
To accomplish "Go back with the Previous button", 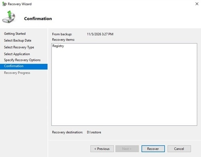I will coord(102,149).
